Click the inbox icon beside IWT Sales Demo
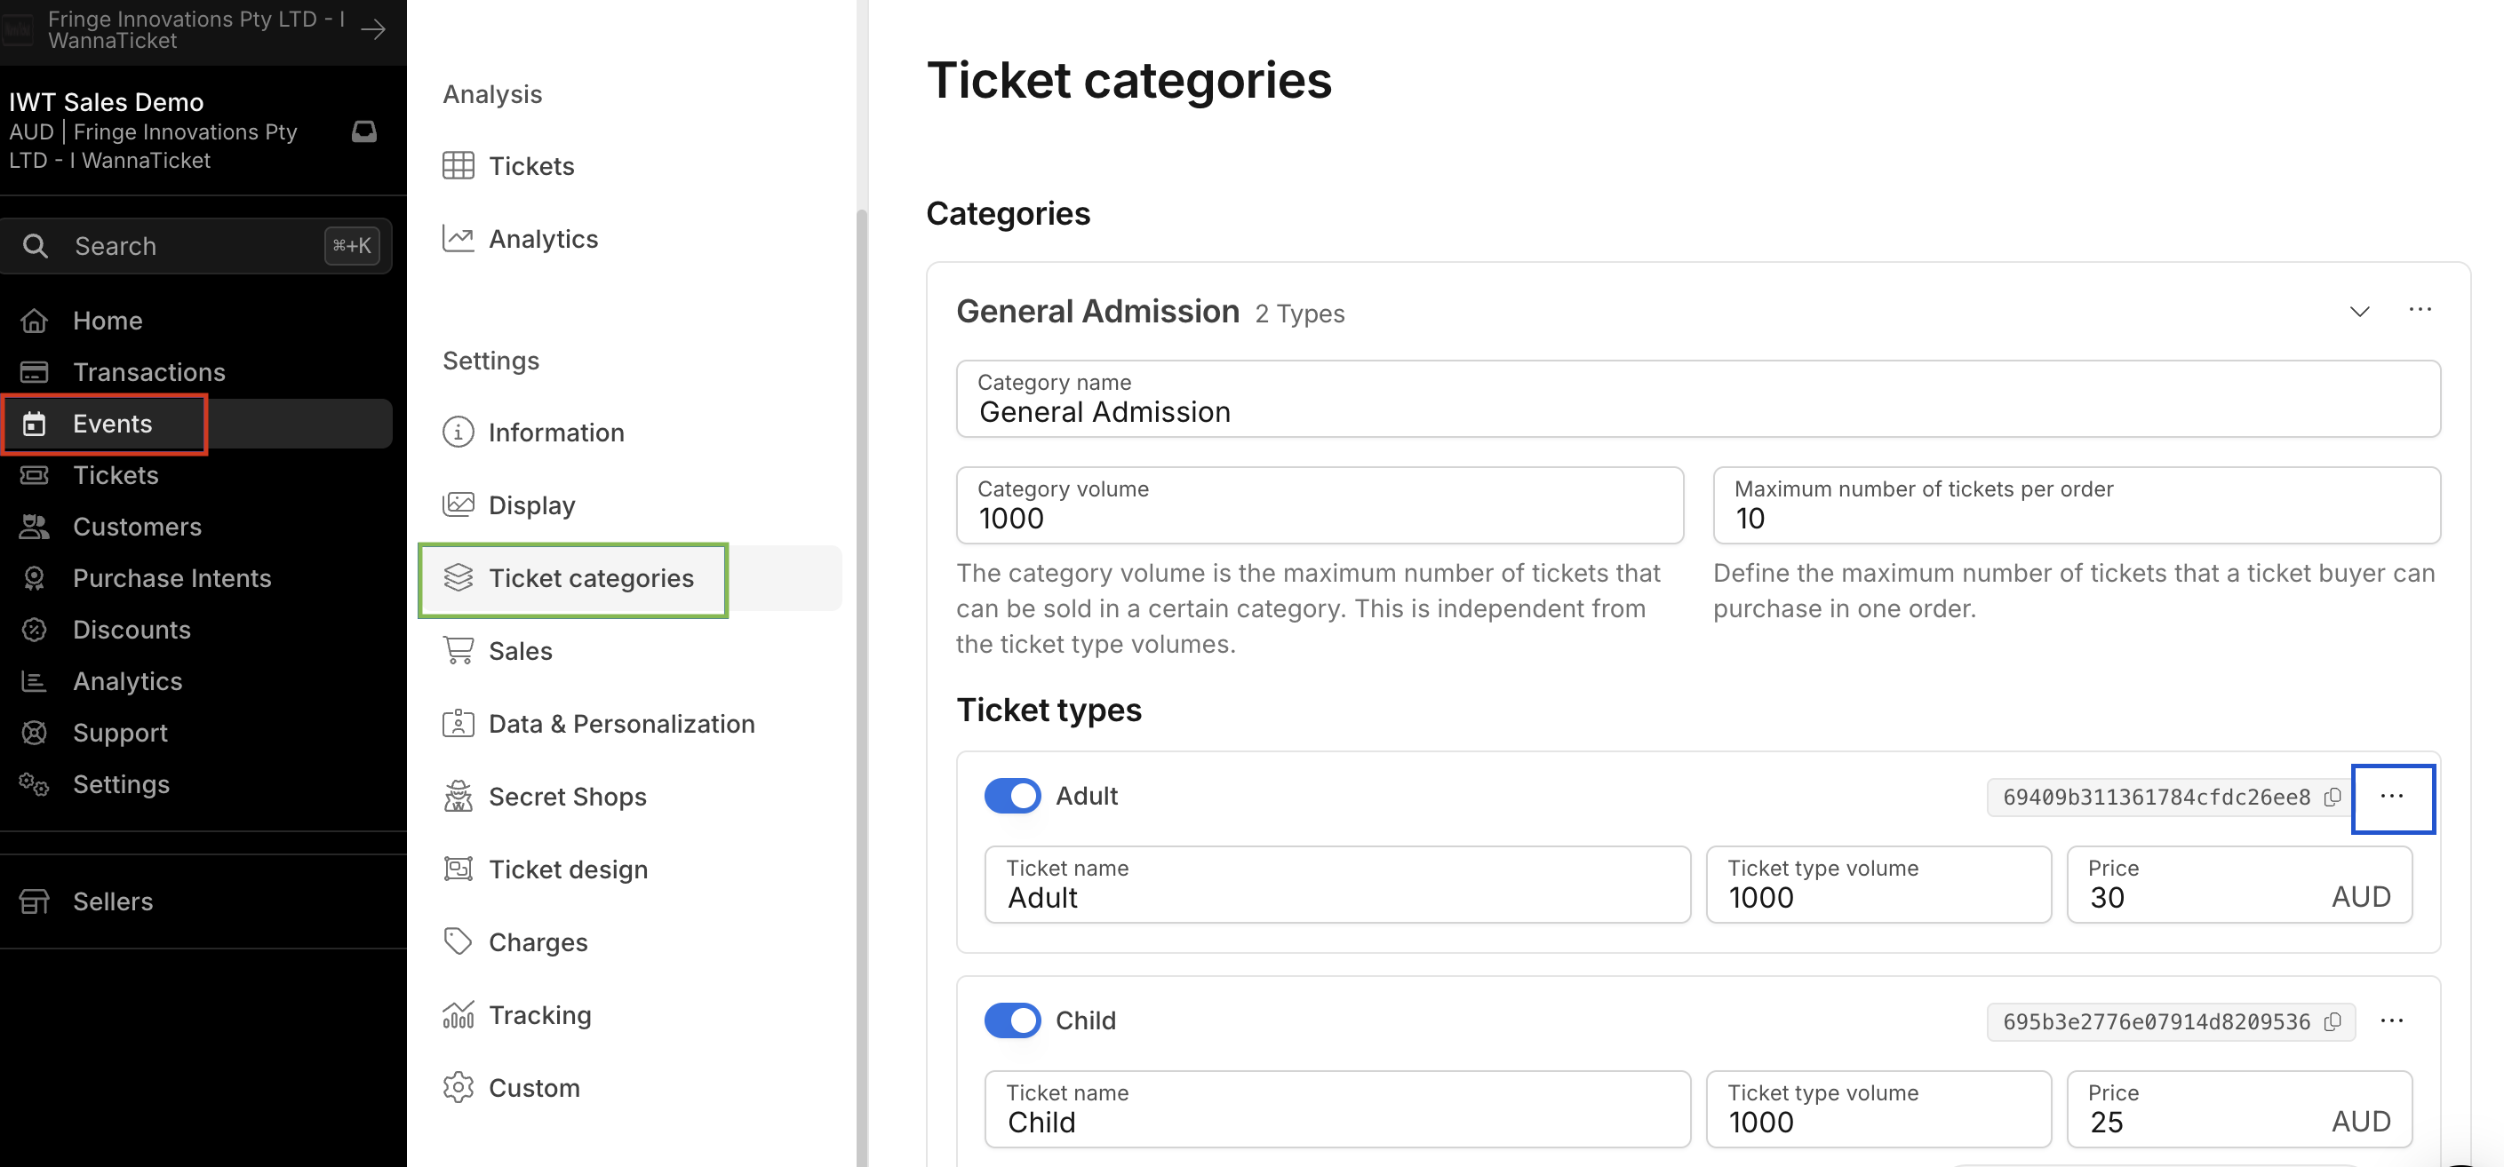This screenshot has height=1167, width=2504. point(363,131)
